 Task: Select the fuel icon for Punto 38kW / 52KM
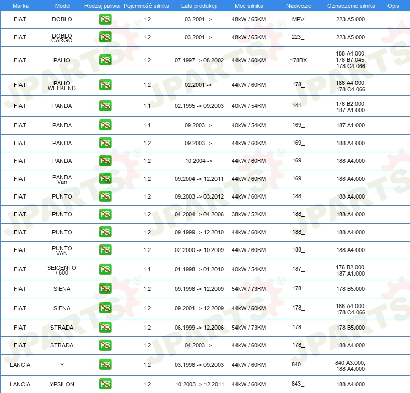105,214
